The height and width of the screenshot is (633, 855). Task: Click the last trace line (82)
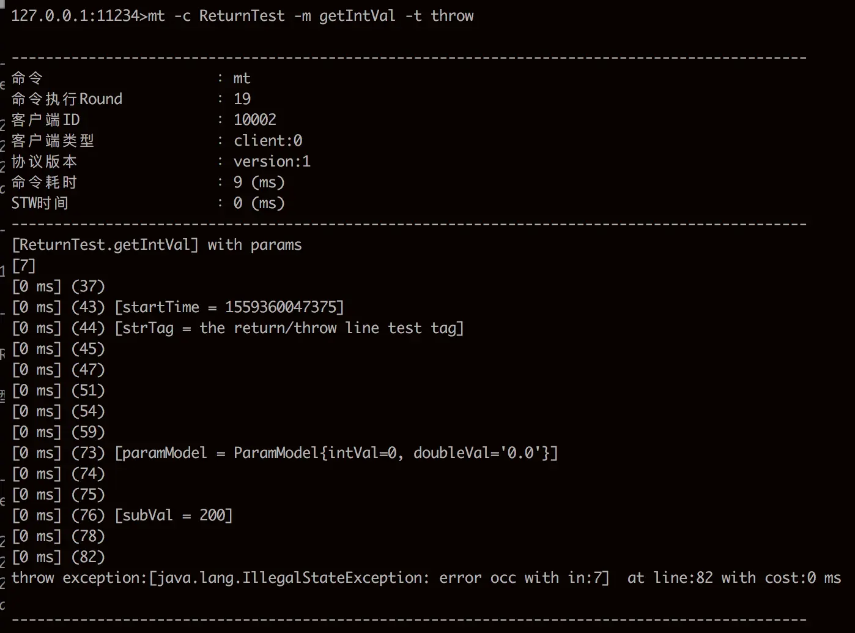tap(59, 557)
